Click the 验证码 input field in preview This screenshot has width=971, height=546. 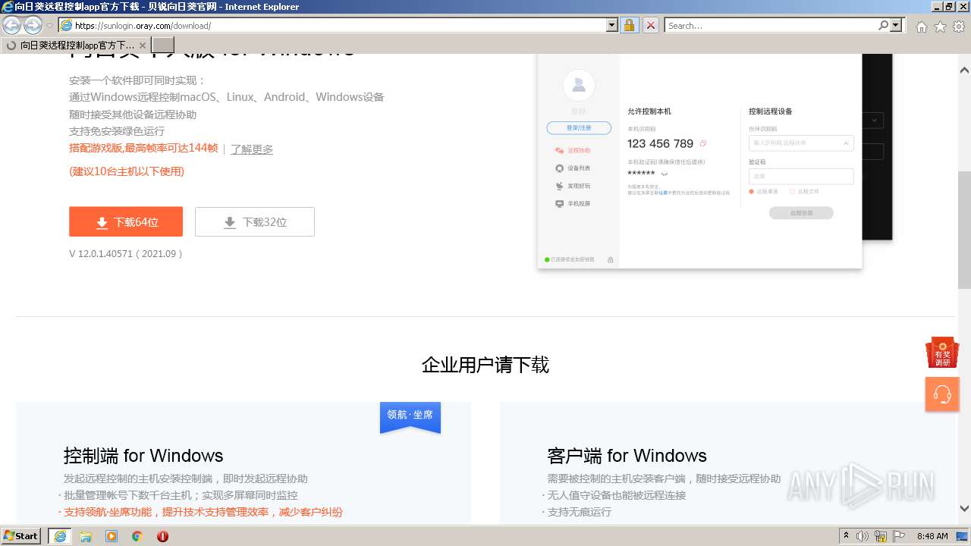[801, 176]
